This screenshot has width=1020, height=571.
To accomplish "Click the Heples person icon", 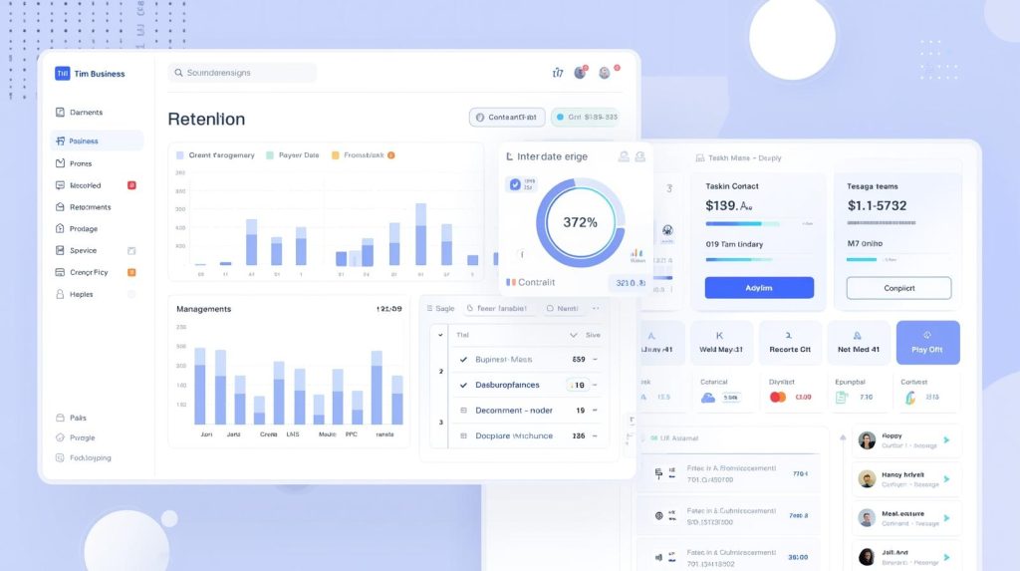I will (61, 294).
